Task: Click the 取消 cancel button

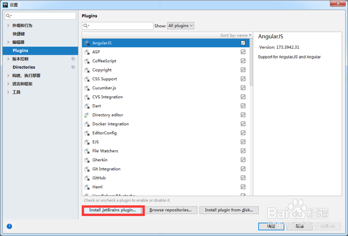Action: click(x=299, y=226)
